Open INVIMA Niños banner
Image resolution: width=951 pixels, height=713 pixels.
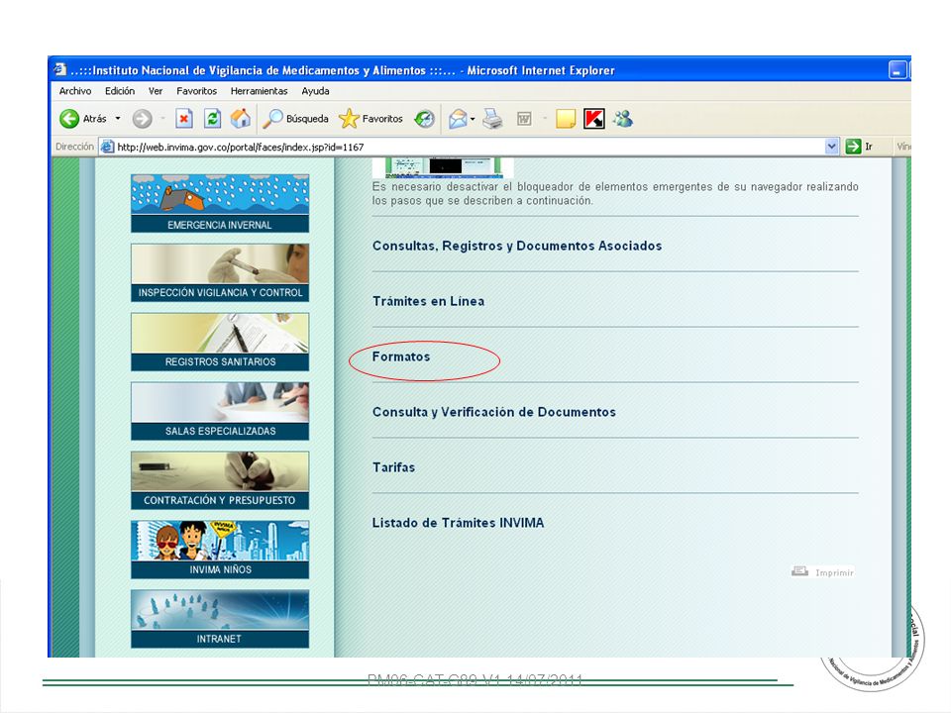coord(220,550)
